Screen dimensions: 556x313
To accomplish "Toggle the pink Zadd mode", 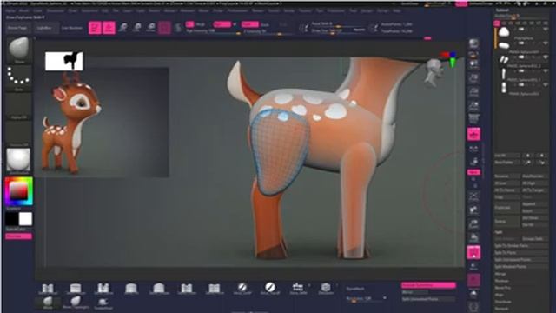I will click(249, 24).
